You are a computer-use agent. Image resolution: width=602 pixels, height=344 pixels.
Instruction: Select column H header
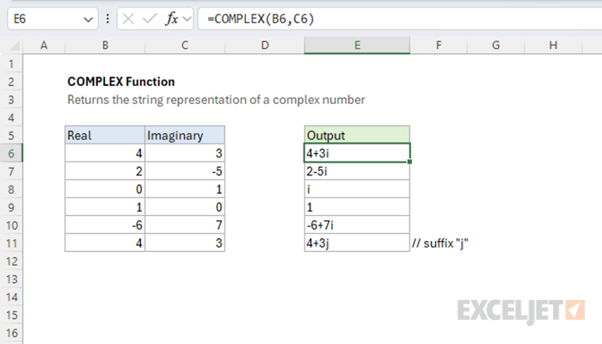coord(553,46)
